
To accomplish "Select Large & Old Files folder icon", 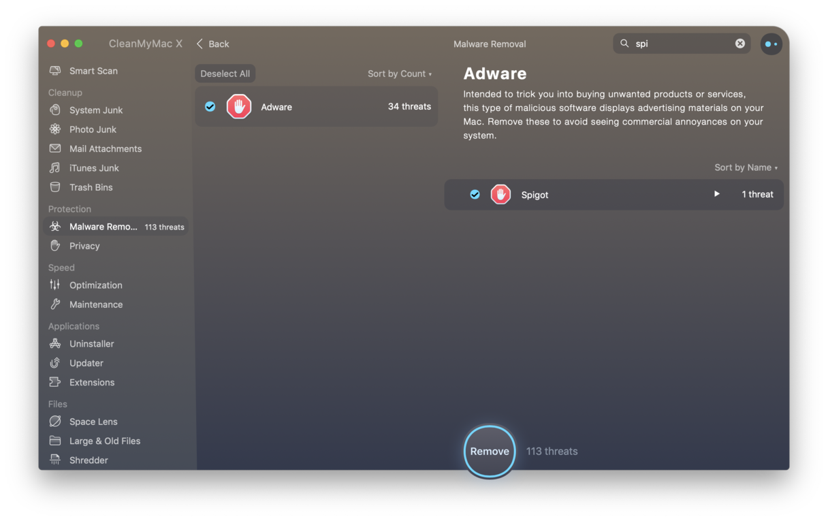I will click(55, 441).
